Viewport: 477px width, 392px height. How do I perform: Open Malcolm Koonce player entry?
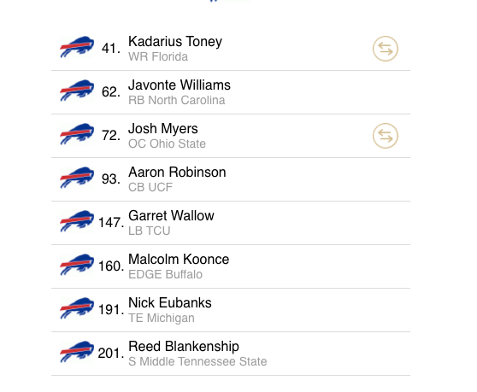231,266
